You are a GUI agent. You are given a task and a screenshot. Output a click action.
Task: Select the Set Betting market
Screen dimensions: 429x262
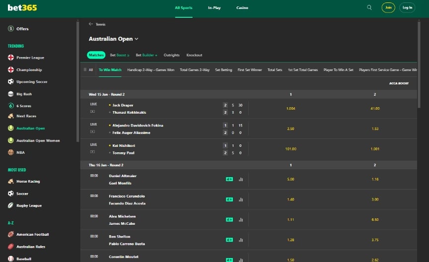(x=223, y=70)
